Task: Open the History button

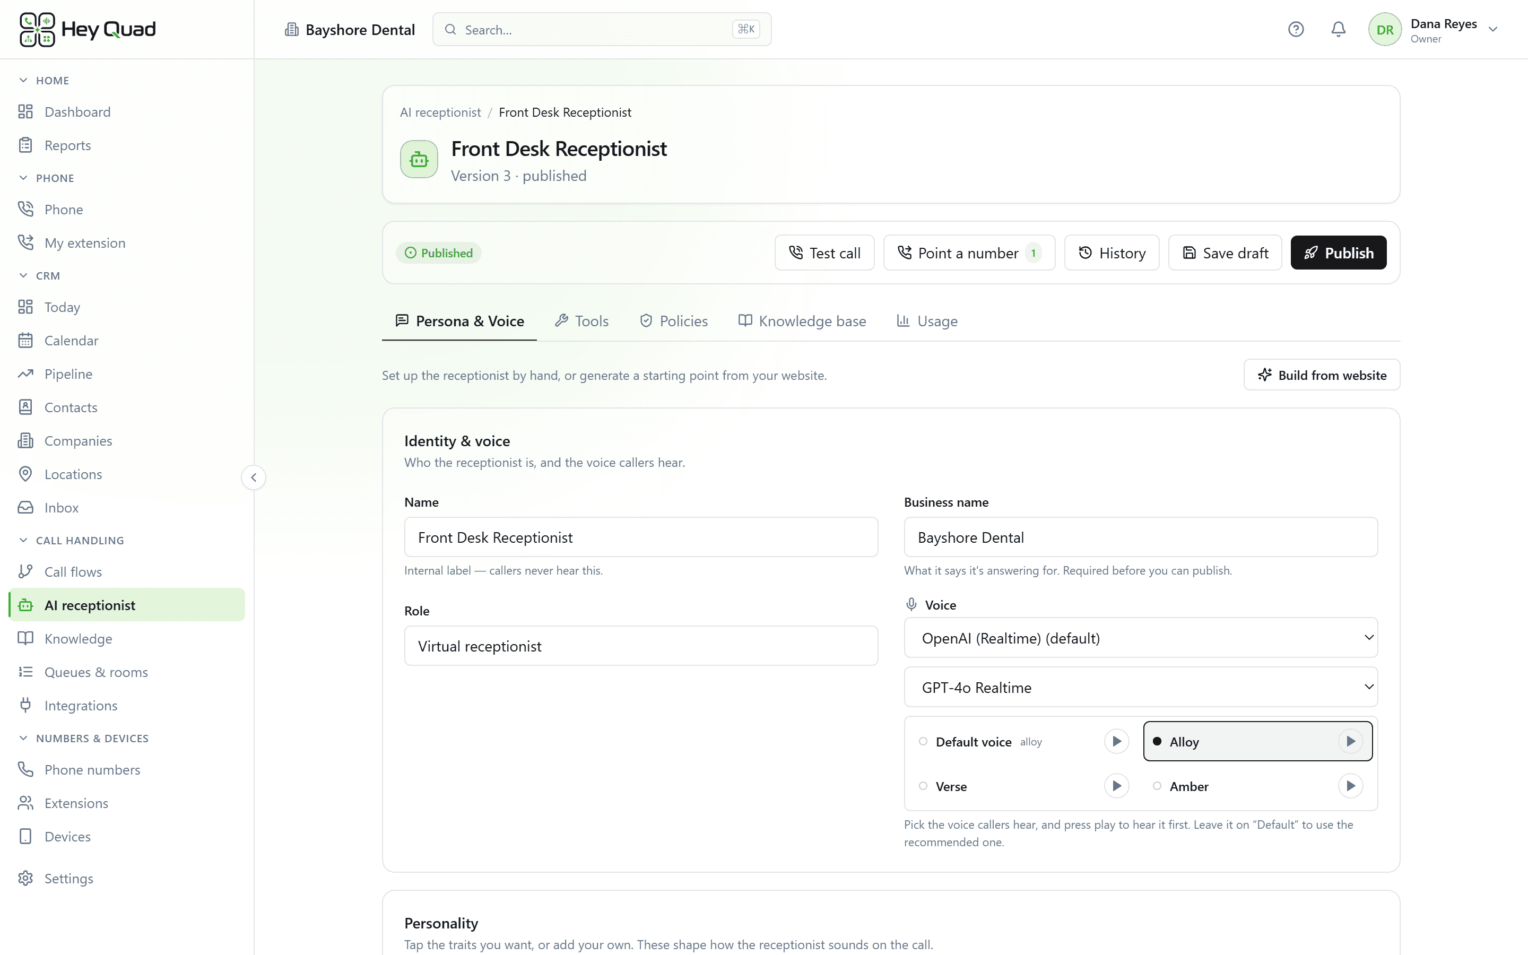Action: tap(1112, 253)
